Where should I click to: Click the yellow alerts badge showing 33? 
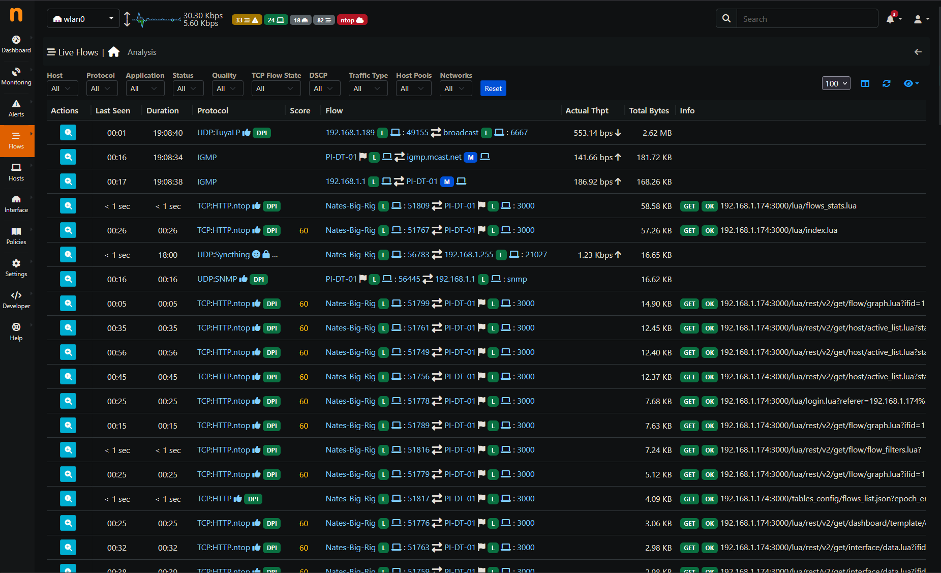[x=247, y=20]
